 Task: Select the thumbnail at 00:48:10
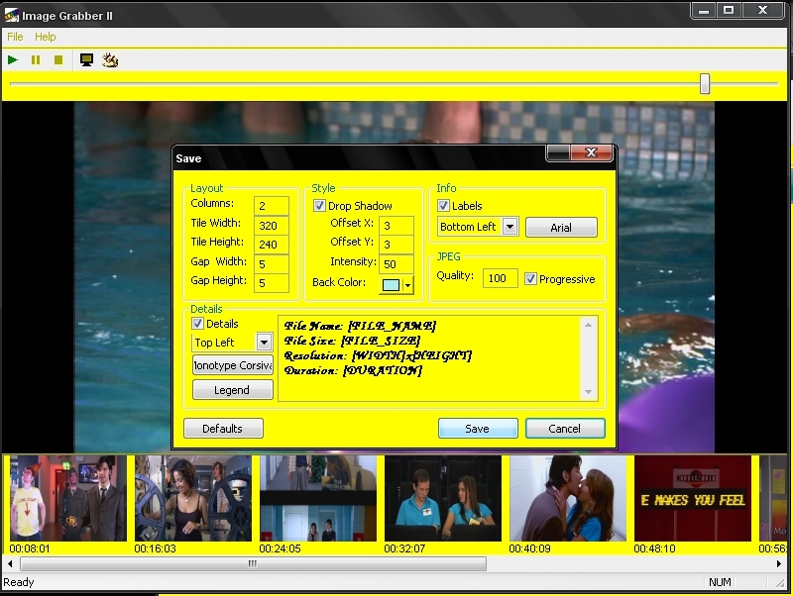point(693,498)
